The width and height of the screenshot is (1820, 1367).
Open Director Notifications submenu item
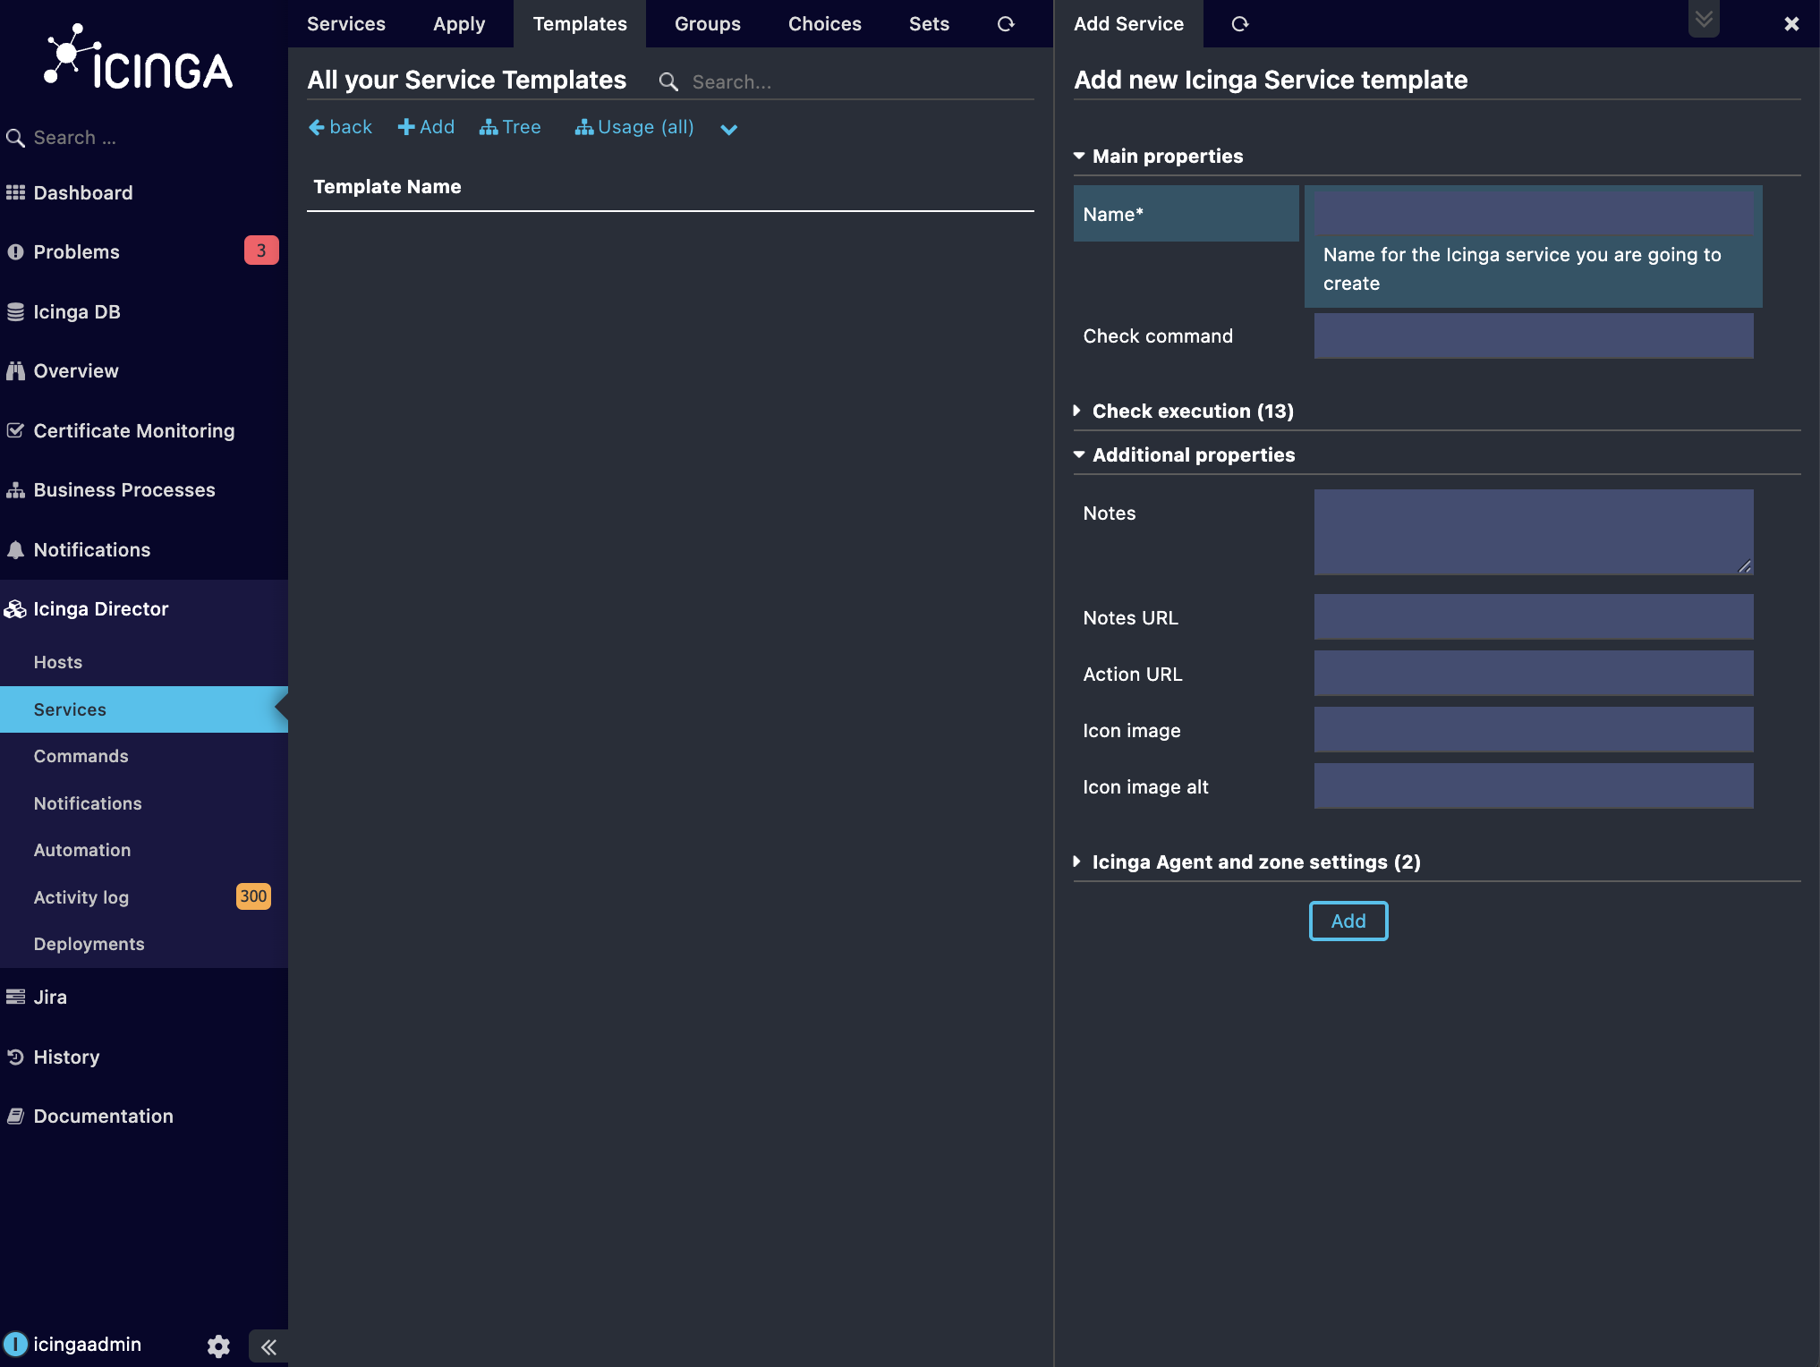click(x=88, y=803)
